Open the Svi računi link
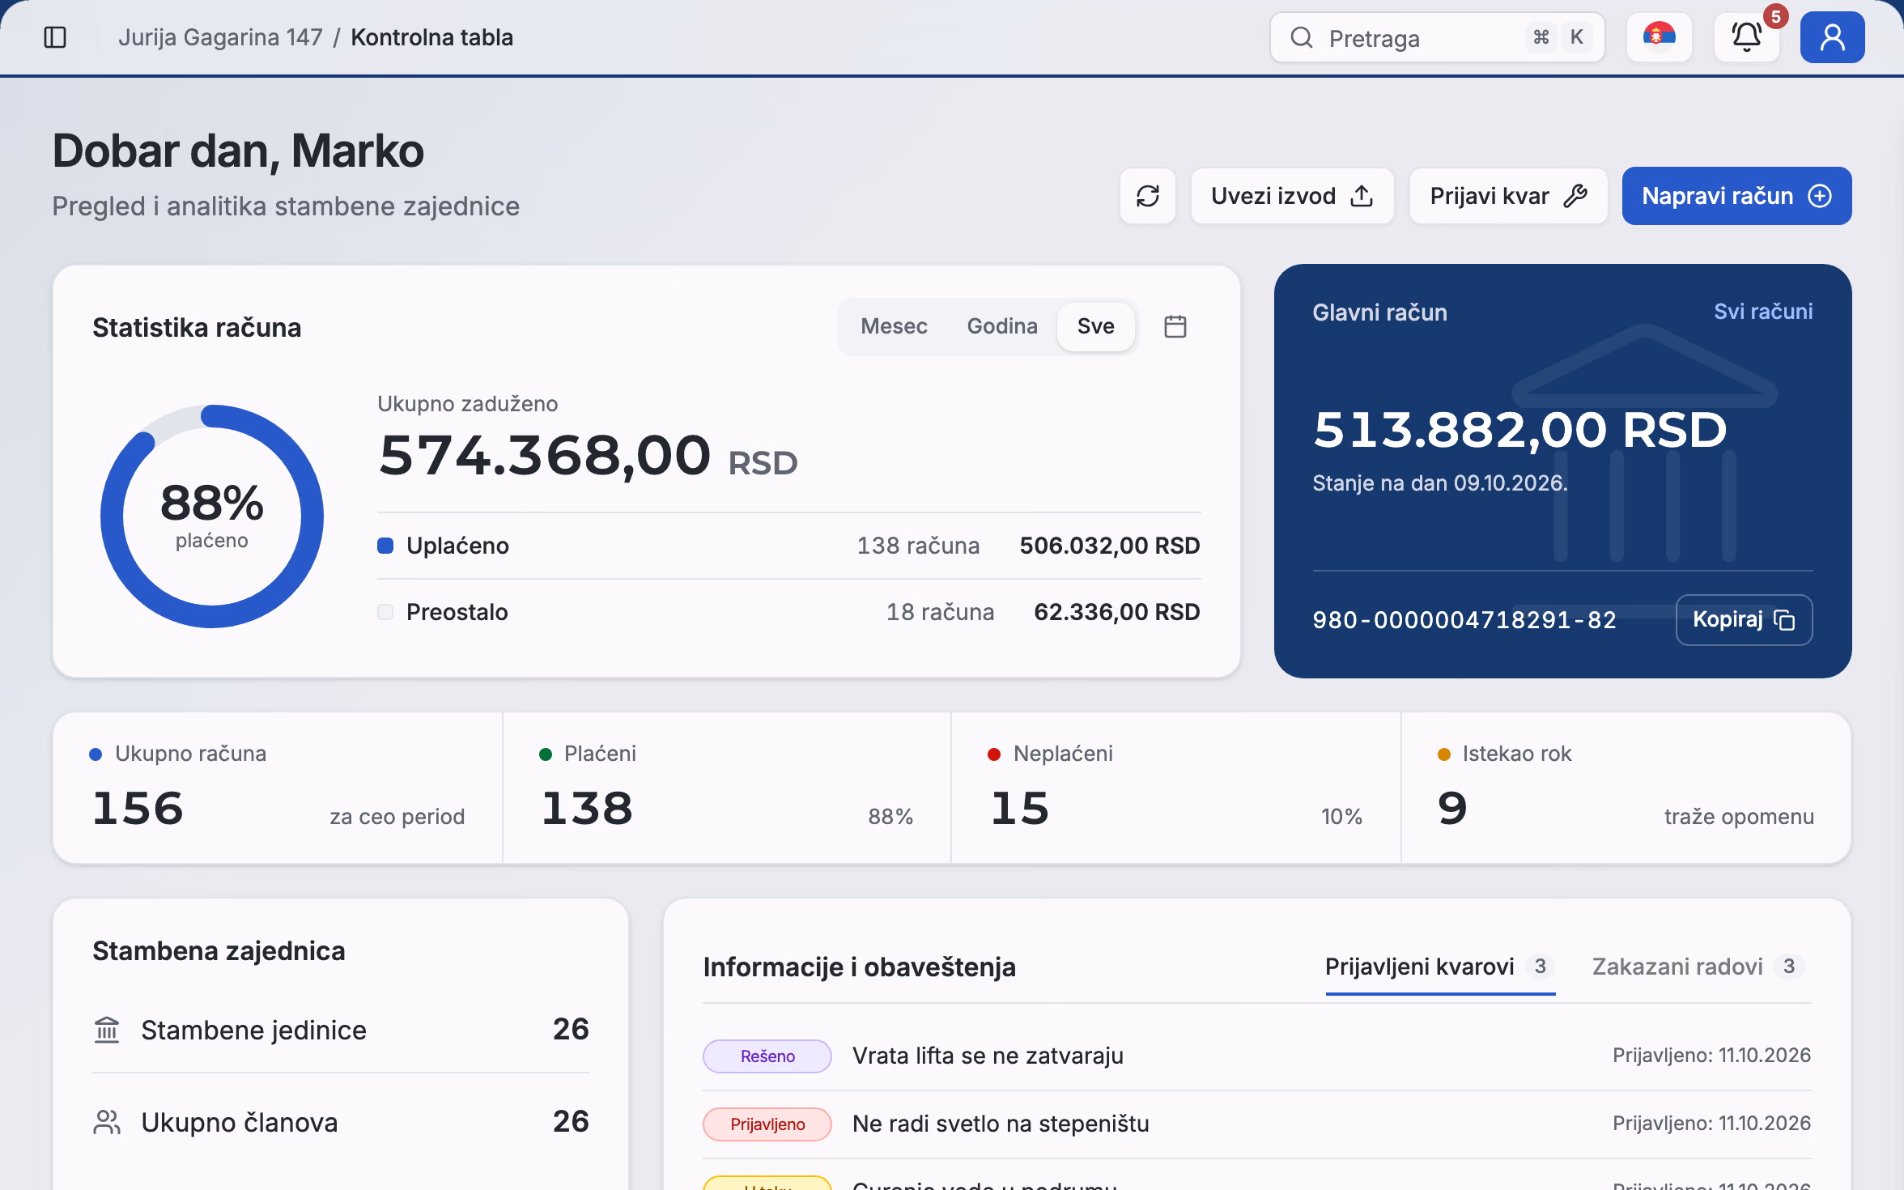 (x=1763, y=312)
